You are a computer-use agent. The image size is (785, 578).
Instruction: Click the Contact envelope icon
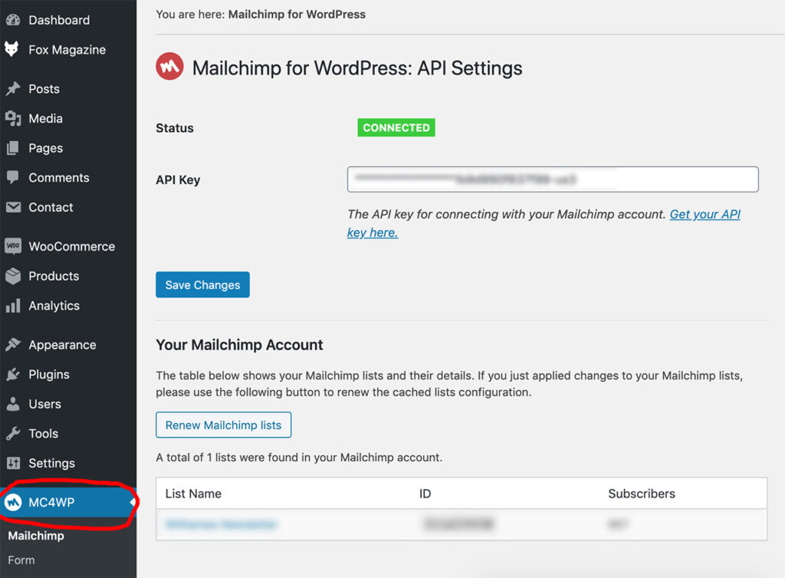click(x=13, y=207)
